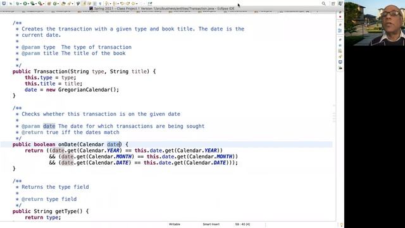Click the Open Perspective icon
Viewport: 405px width, 228px height.
333,4
